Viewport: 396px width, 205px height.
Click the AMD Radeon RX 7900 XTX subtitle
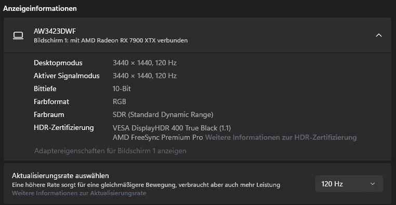click(x=111, y=40)
